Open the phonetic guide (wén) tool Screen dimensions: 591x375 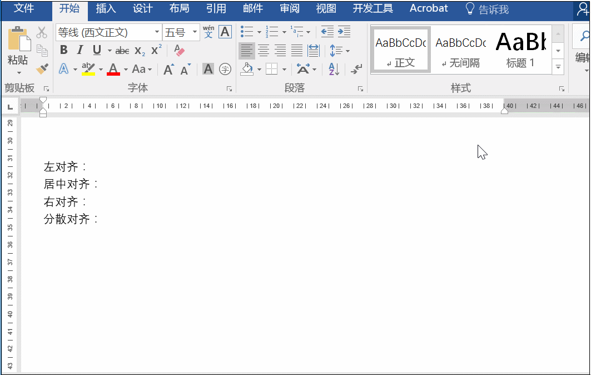(x=208, y=32)
